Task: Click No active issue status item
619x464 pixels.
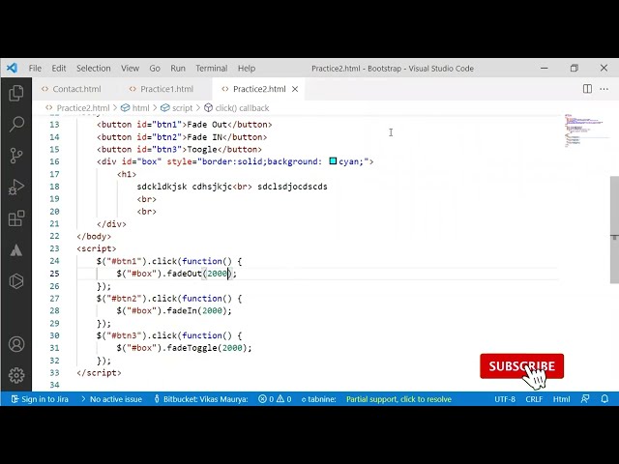Action: tap(111, 399)
